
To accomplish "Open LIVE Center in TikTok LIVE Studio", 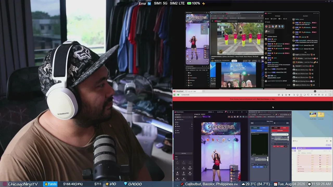I will [220, 112].
